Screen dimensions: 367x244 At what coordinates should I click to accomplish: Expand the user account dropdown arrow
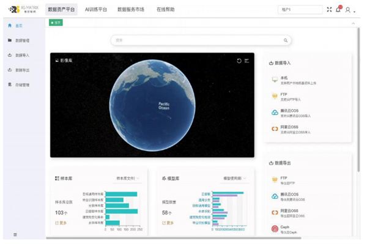354,12
